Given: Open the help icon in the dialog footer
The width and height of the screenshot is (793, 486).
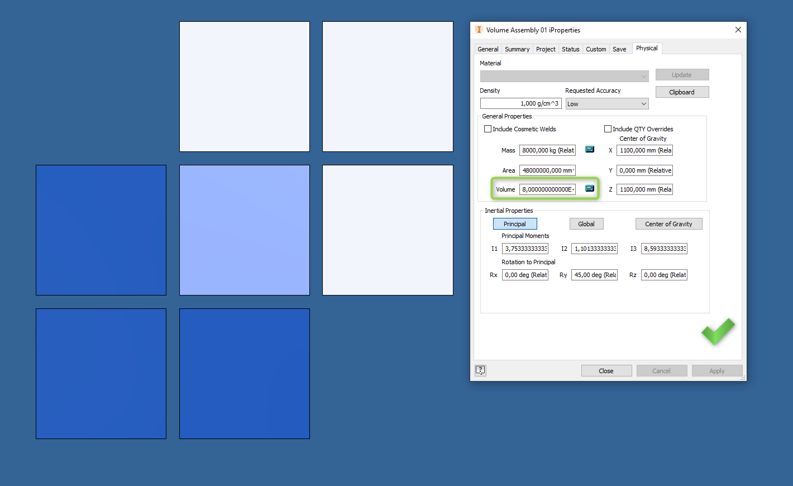Looking at the screenshot, I should [x=480, y=370].
